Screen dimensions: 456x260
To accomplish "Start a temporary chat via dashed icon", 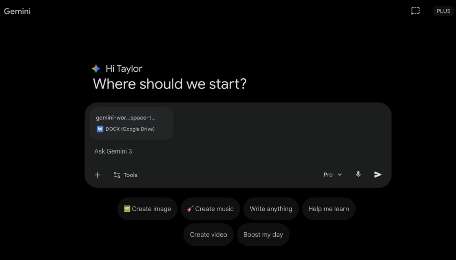I will 415,11.
